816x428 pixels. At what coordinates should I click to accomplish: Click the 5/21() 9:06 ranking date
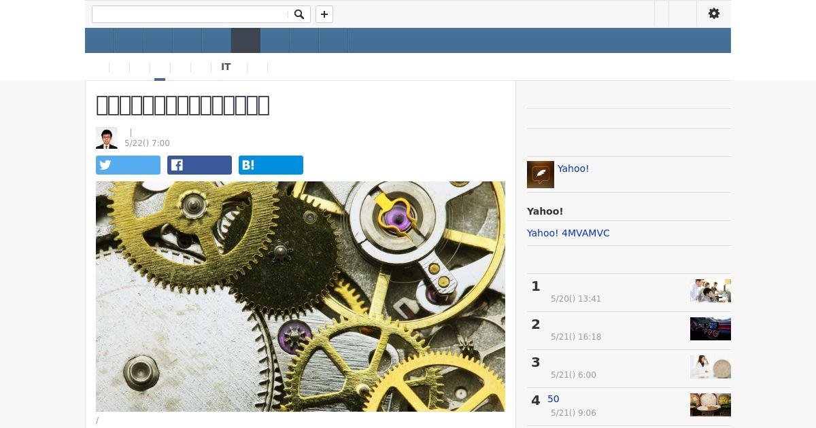573,413
